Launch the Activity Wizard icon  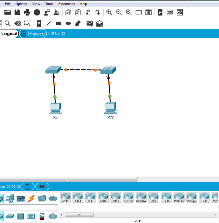56,12
